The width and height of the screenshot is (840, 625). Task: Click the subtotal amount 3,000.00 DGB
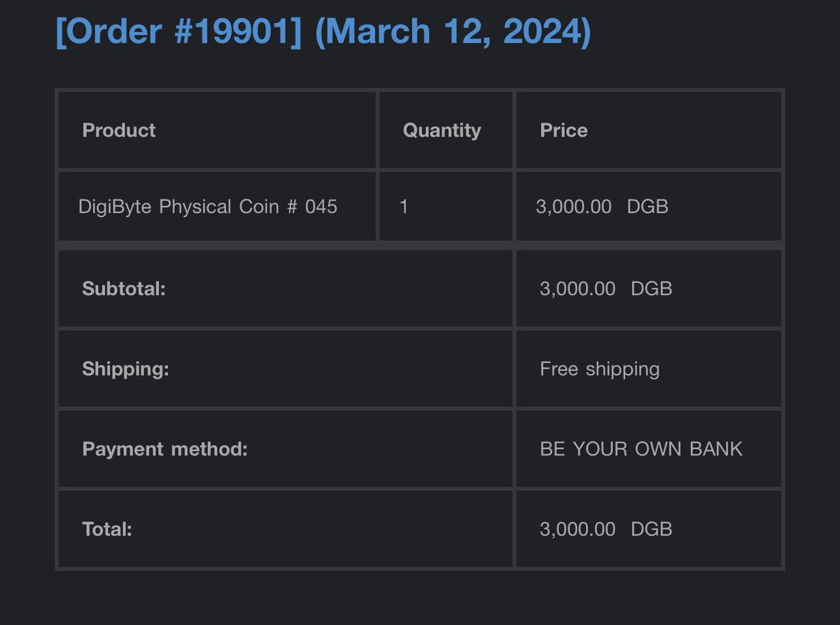[x=606, y=289]
